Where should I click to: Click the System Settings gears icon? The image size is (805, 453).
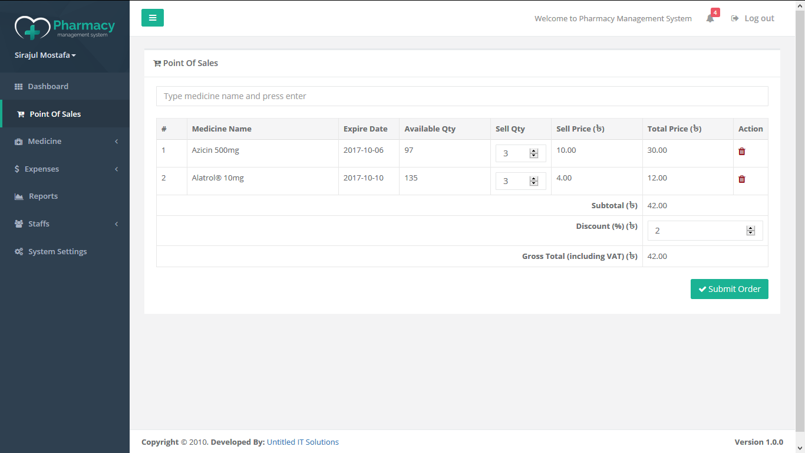19,251
